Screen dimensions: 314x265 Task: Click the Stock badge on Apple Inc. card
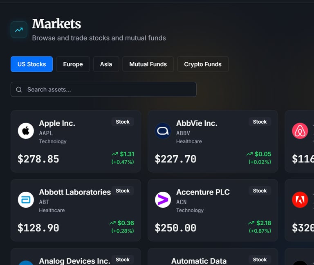(x=123, y=122)
